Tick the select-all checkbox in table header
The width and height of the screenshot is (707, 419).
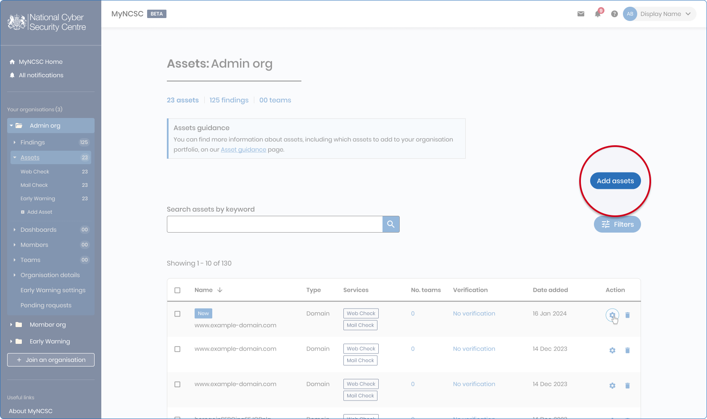tap(177, 290)
